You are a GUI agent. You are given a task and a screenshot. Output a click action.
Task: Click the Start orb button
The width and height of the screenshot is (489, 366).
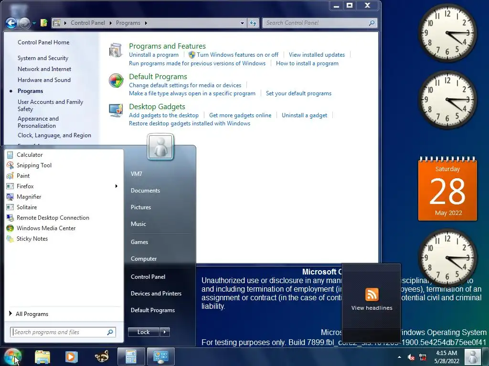[13, 356]
